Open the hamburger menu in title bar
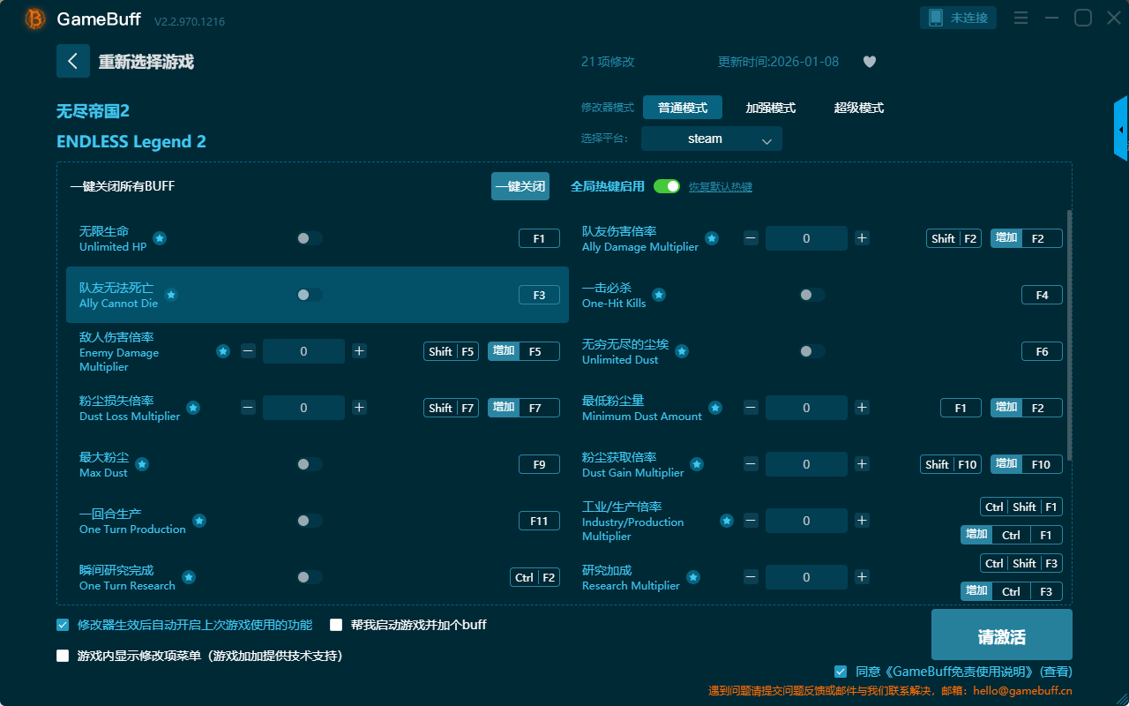Screen dimensions: 1129x706 click(x=1021, y=18)
